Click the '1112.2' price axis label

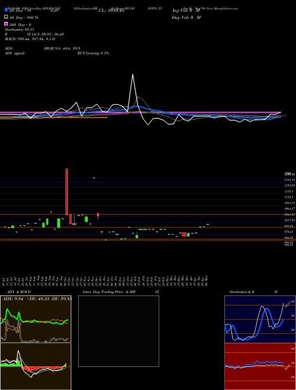(289, 197)
